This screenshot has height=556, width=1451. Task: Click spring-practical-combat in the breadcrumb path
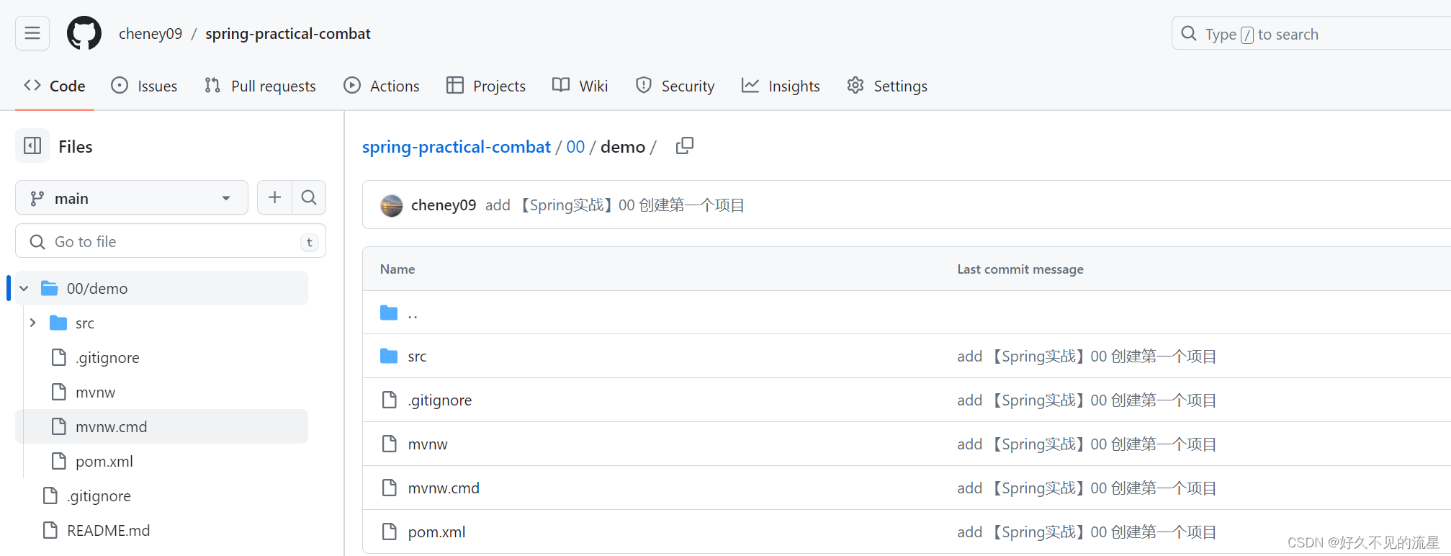coord(456,147)
